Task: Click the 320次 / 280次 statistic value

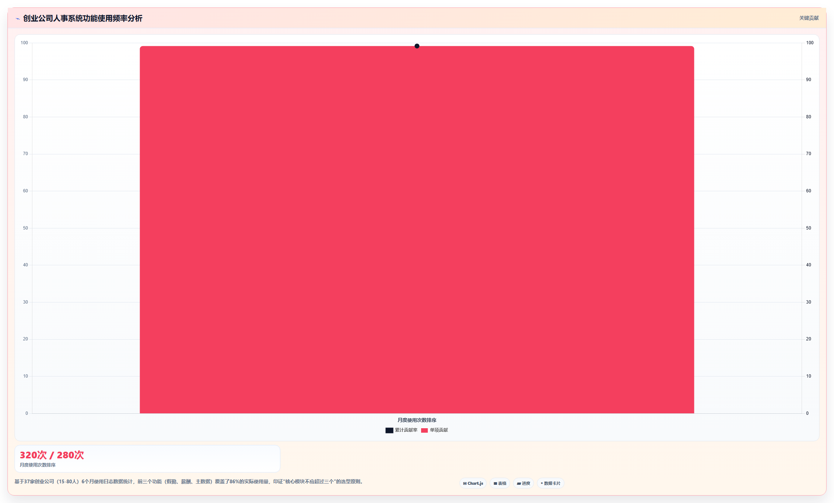Action: [x=52, y=455]
